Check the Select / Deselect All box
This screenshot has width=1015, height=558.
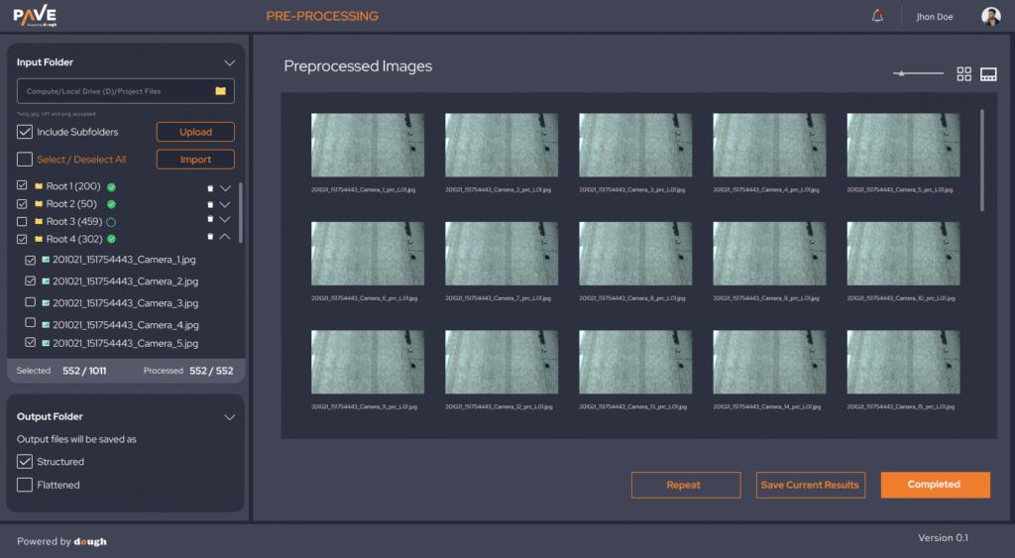point(25,160)
